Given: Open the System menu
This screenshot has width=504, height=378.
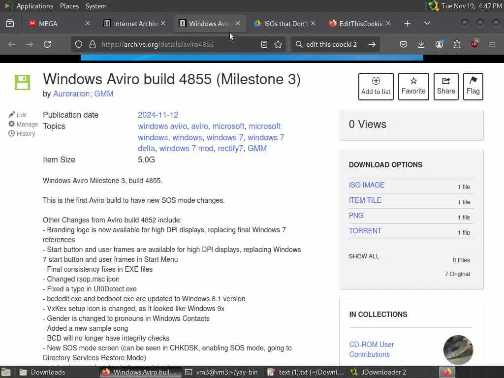Looking at the screenshot, I should [x=96, y=6].
